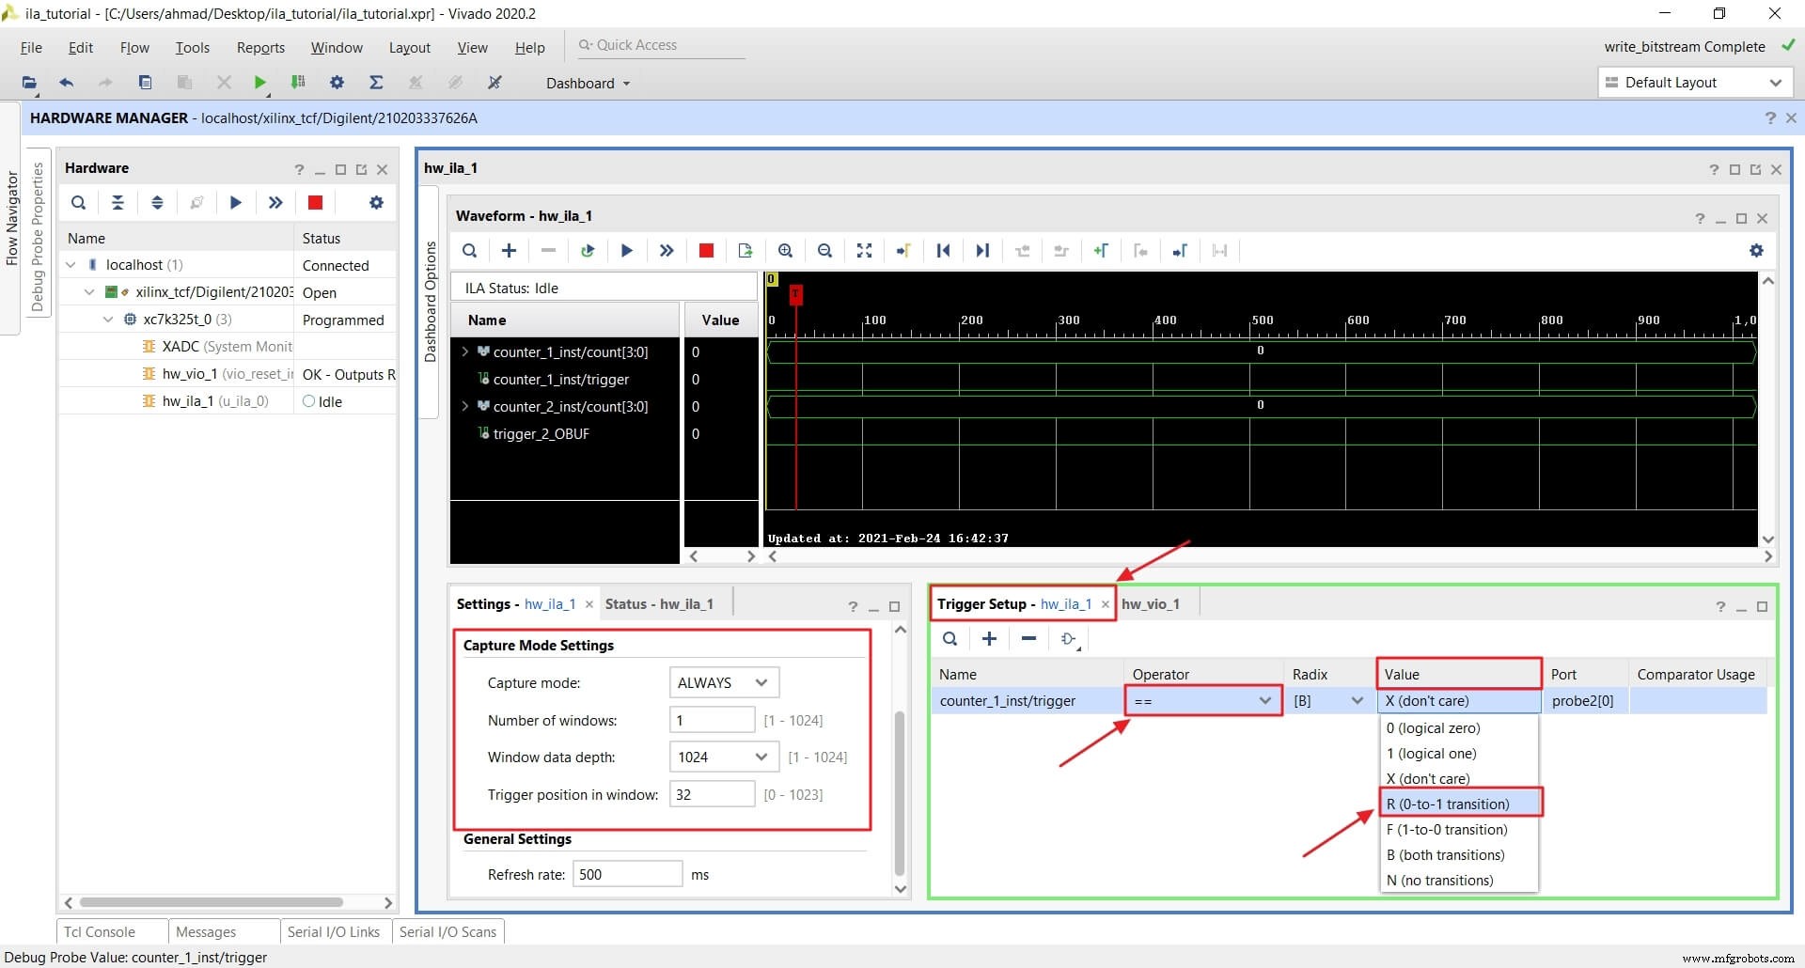Zoom in on the waveform
This screenshot has height=968, width=1805.
coord(785,251)
